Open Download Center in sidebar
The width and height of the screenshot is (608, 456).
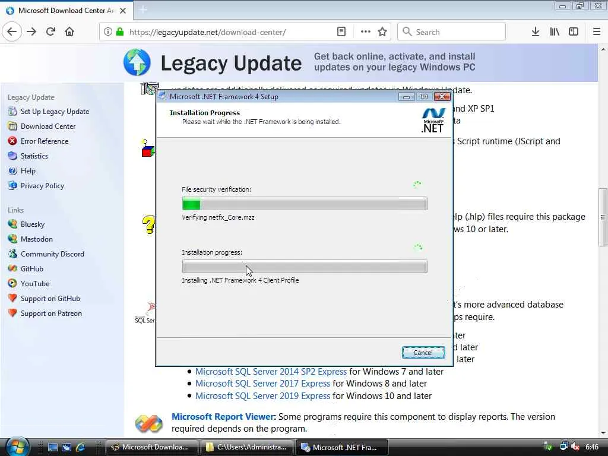point(48,126)
